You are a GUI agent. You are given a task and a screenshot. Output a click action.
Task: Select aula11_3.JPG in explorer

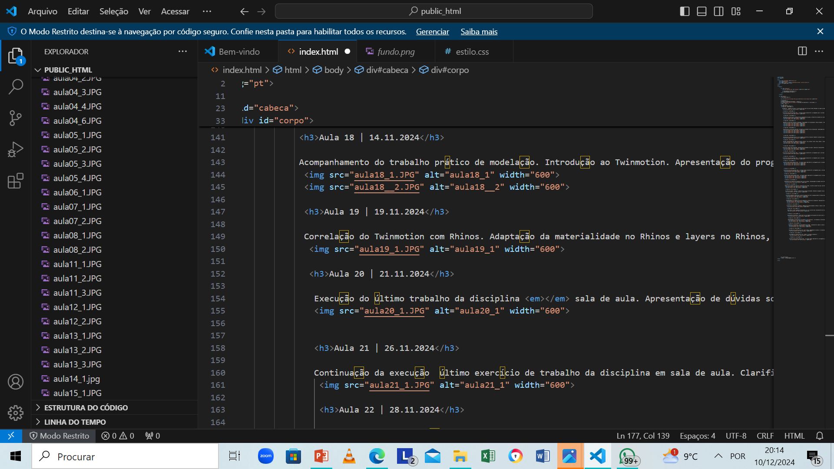pyautogui.click(x=115, y=293)
